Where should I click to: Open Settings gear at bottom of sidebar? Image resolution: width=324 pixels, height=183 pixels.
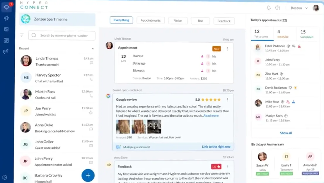click(x=5, y=177)
